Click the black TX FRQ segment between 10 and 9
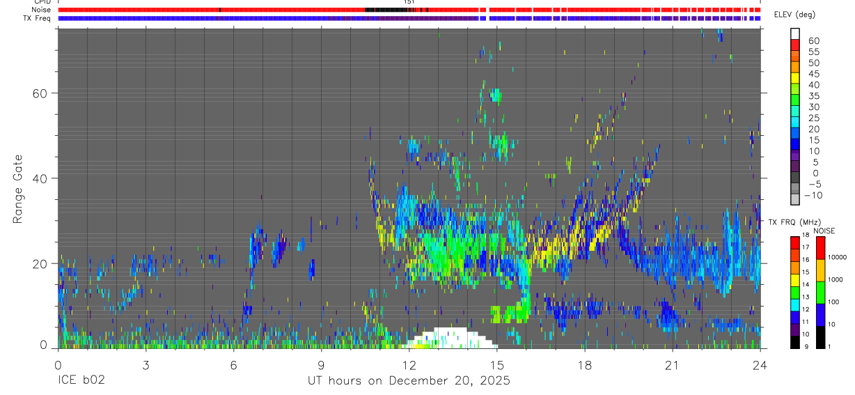This screenshot has height=395, width=855. point(795,341)
